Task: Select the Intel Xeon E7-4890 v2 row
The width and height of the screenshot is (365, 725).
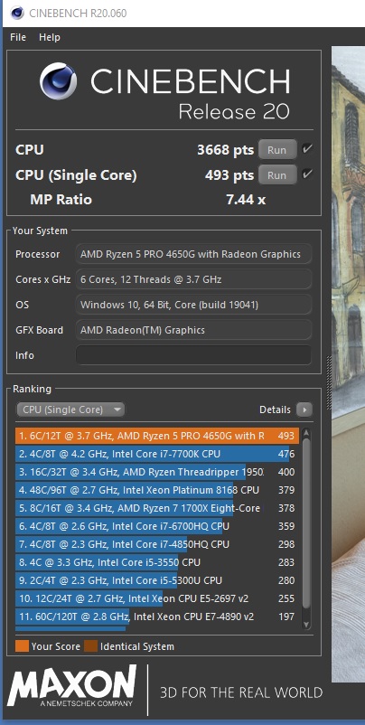Action: point(157,617)
